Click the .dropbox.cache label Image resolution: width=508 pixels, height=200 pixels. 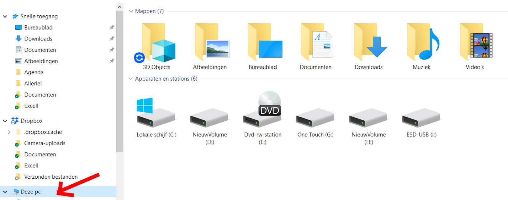(43, 132)
